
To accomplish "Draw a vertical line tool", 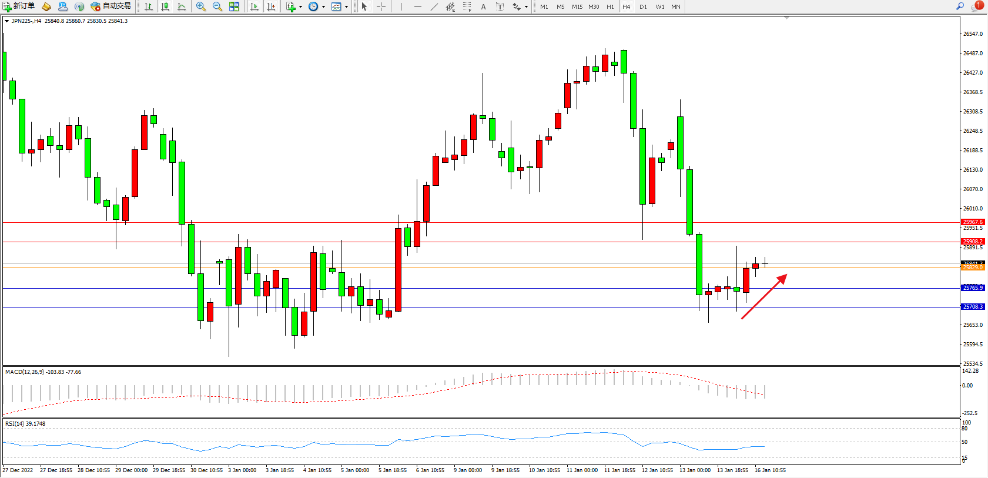I will pos(401,6).
